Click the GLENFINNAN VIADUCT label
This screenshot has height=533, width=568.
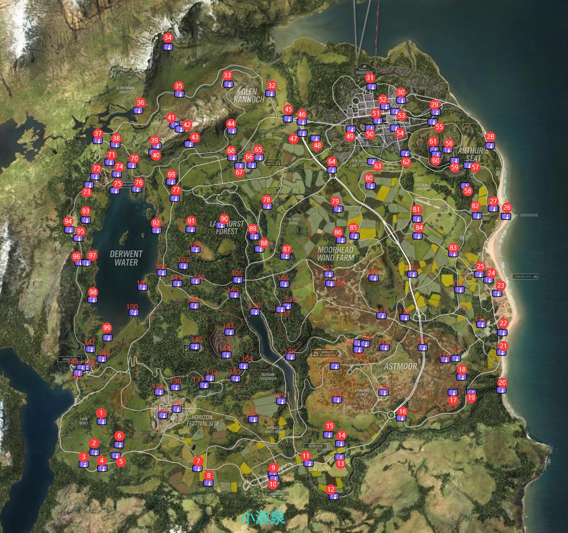[x=126, y=90]
